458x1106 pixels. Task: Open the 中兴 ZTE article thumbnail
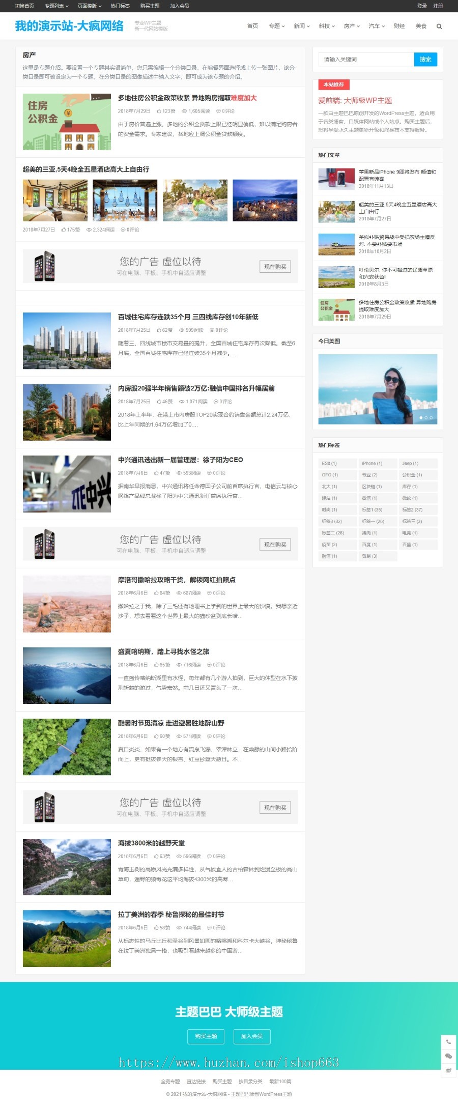click(x=67, y=484)
